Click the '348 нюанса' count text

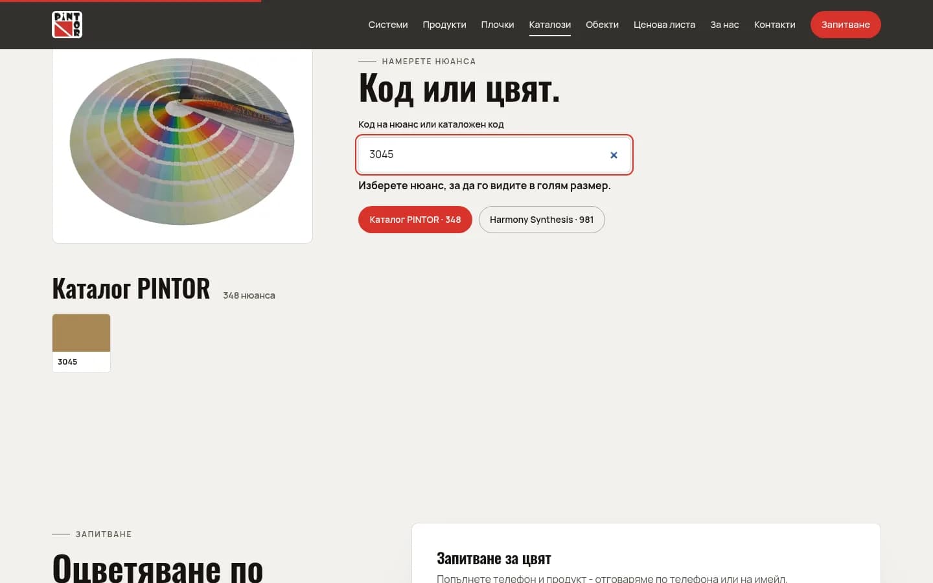point(249,295)
